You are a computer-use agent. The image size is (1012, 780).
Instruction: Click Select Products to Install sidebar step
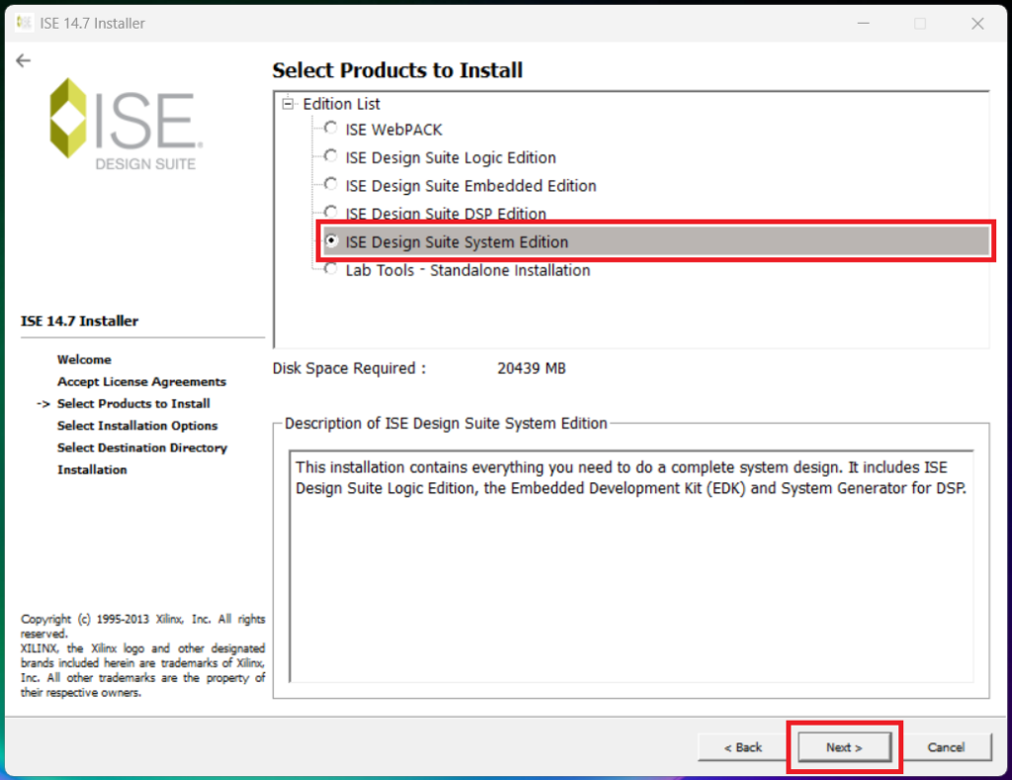[133, 403]
